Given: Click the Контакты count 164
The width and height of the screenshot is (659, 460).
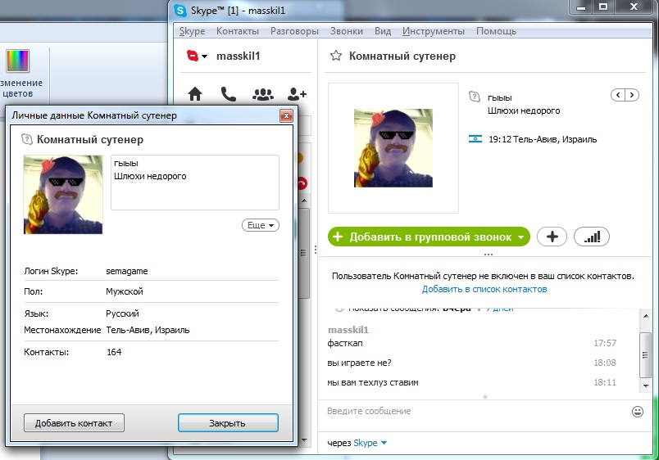Looking at the screenshot, I should 114,352.
